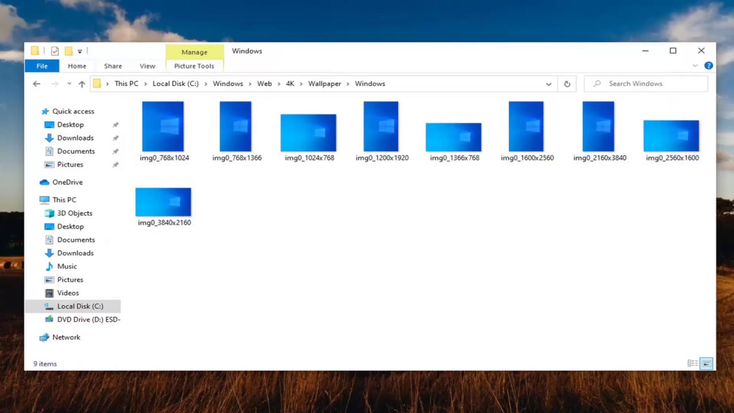The width and height of the screenshot is (734, 413).
Task: Open the Quick Access Toolbar customize dropdown
Action: [79, 51]
